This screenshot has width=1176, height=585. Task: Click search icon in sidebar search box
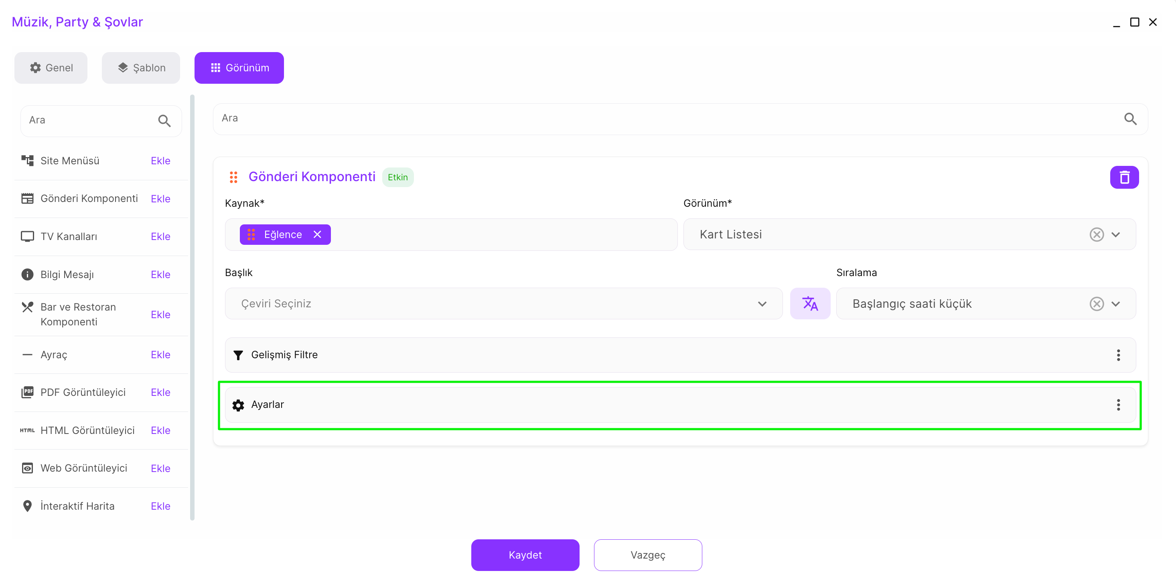pos(164,121)
